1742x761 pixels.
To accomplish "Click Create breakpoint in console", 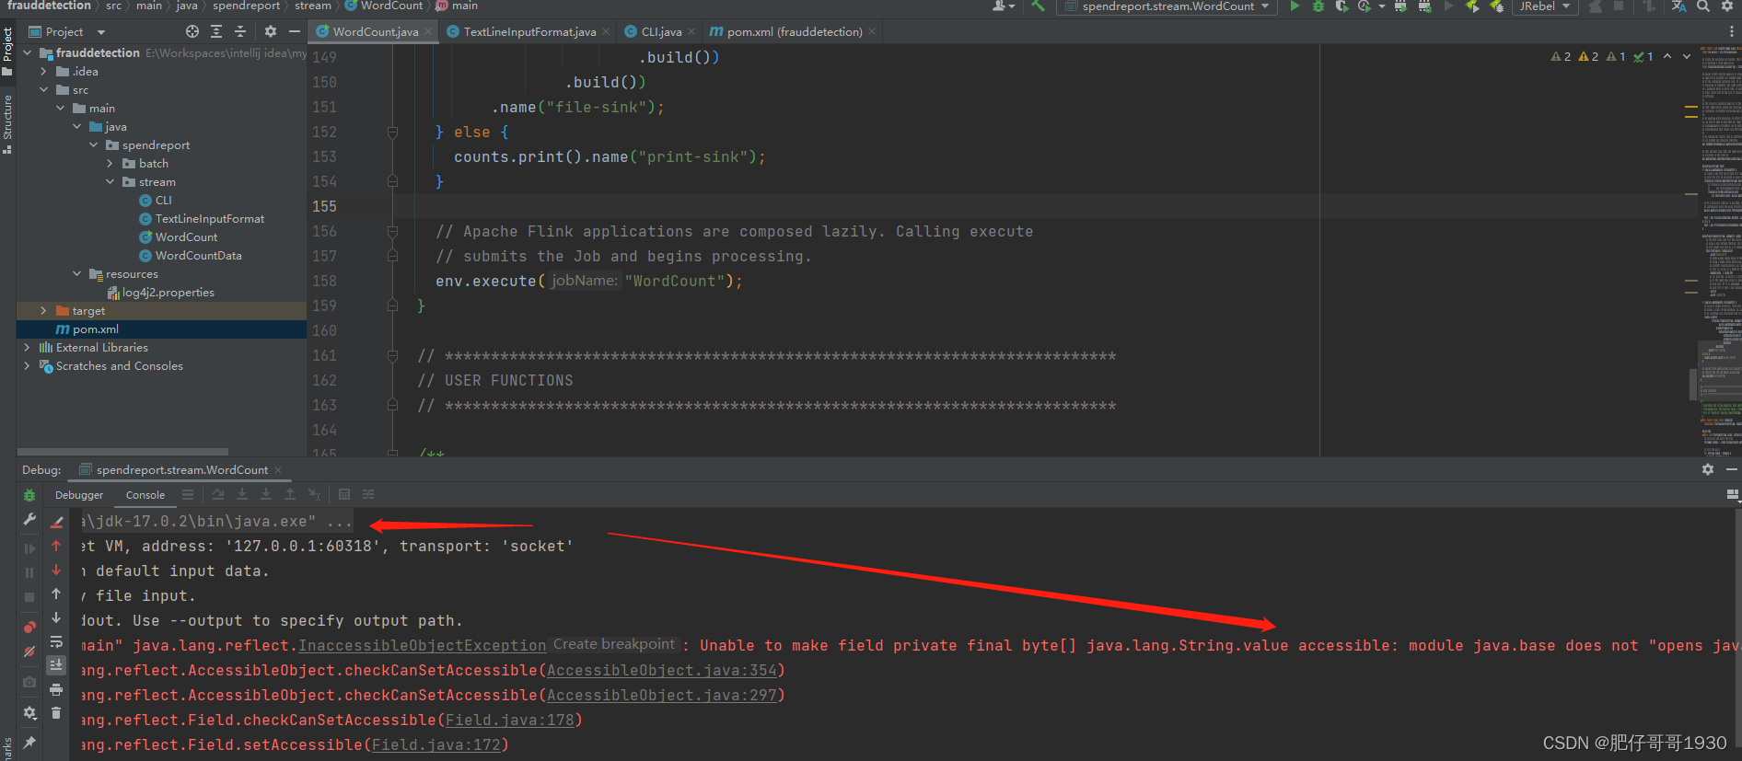I will pyautogui.click(x=614, y=644).
